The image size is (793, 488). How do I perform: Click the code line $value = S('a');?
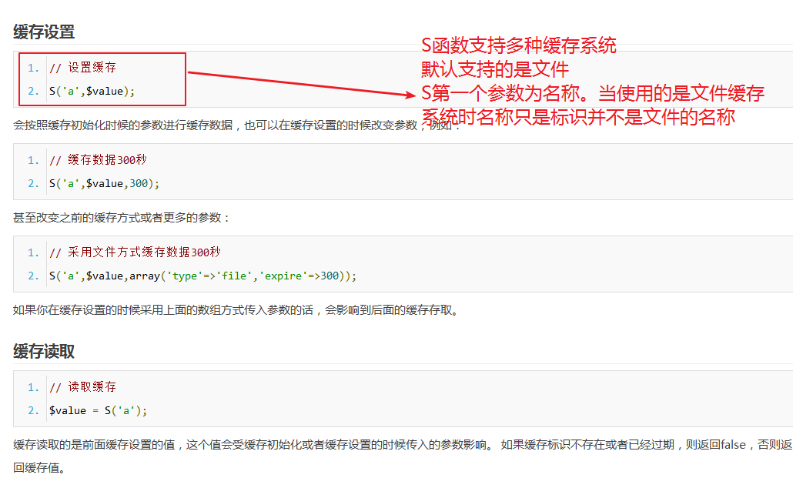point(98,410)
